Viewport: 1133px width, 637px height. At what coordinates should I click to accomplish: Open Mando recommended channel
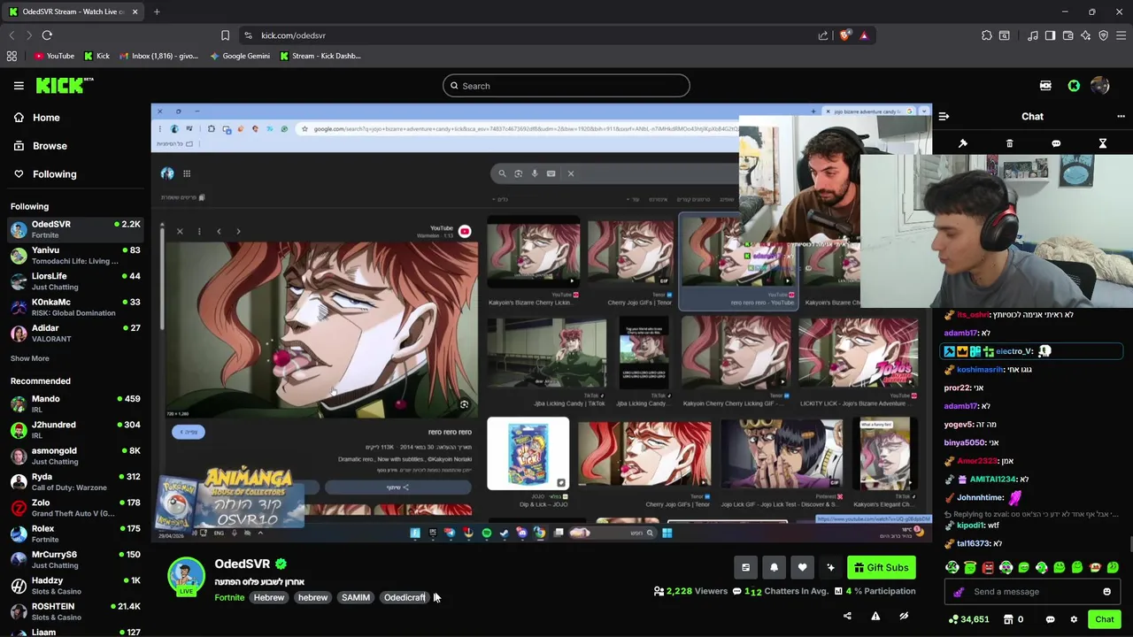coord(75,404)
